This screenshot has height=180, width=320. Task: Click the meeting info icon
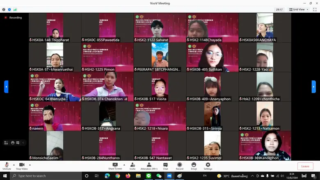pos(4,9)
